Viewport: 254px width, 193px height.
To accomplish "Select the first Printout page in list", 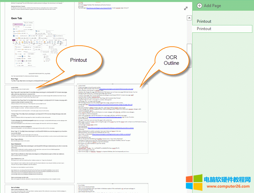I will tap(204, 21).
